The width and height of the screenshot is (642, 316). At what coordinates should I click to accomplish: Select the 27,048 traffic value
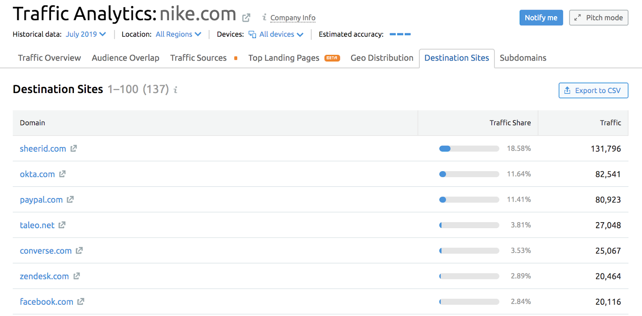[x=608, y=225]
